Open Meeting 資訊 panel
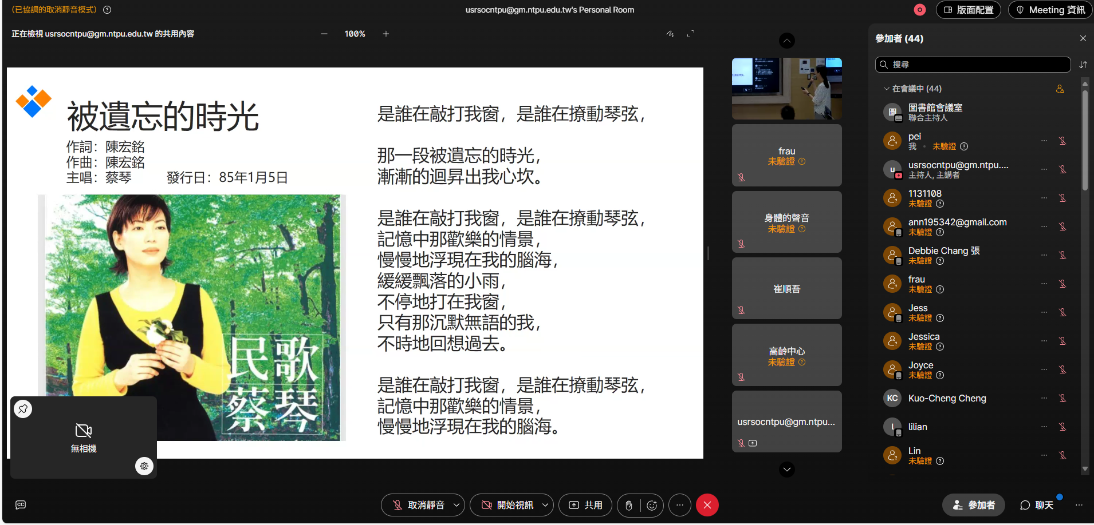This screenshot has width=1094, height=525. (1050, 10)
